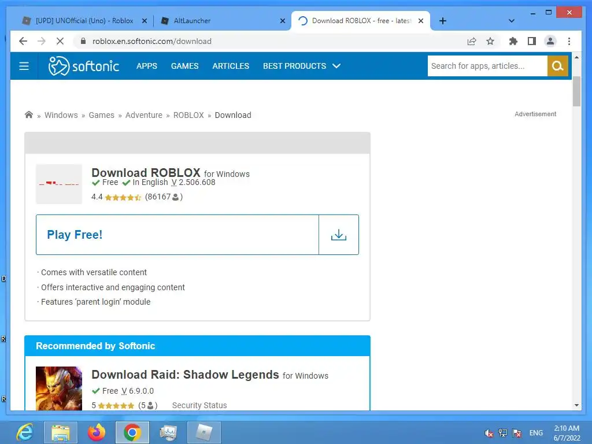Open the ARTICLES menu
The image size is (592, 444).
(x=231, y=66)
